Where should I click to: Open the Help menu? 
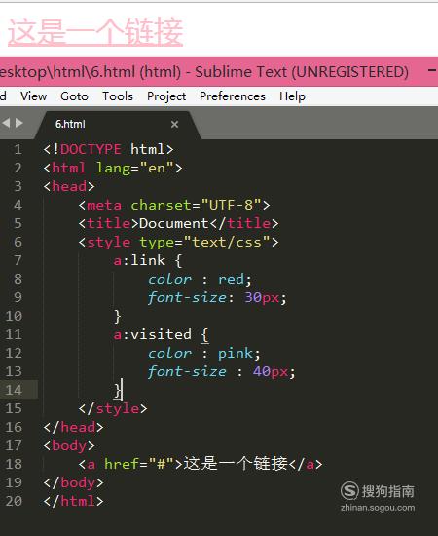[x=293, y=96]
